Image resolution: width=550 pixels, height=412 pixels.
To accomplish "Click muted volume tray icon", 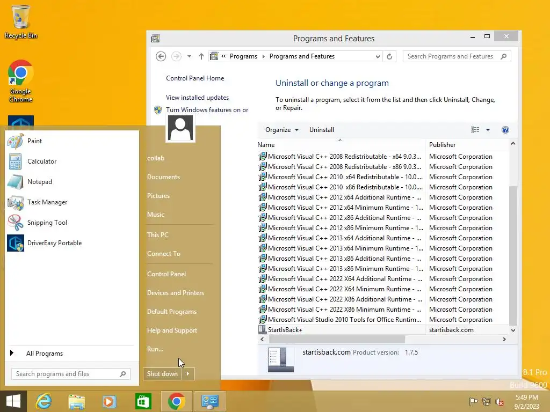I will click(500, 401).
